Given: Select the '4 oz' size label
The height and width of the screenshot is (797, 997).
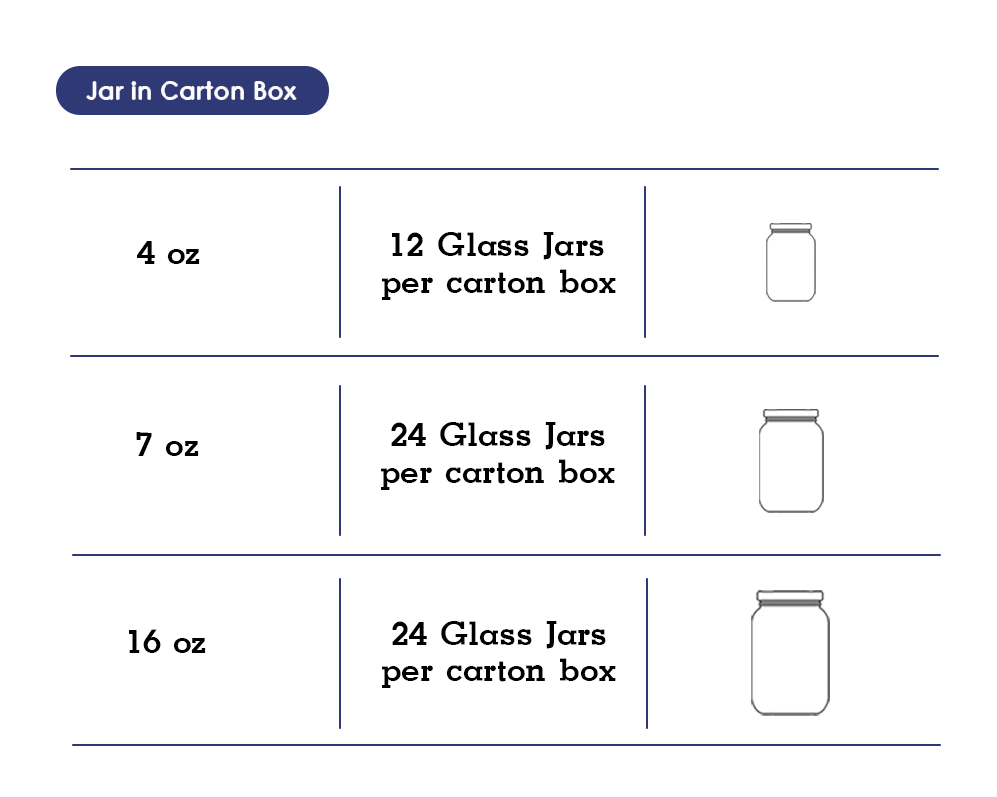Looking at the screenshot, I should pyautogui.click(x=167, y=253).
